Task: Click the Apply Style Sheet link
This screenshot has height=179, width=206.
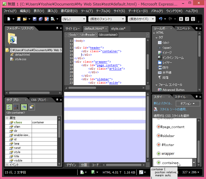Action: pyautogui.click(x=173, y=109)
